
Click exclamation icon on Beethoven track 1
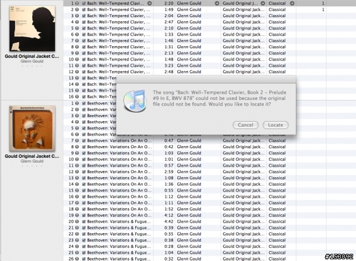[77, 103]
